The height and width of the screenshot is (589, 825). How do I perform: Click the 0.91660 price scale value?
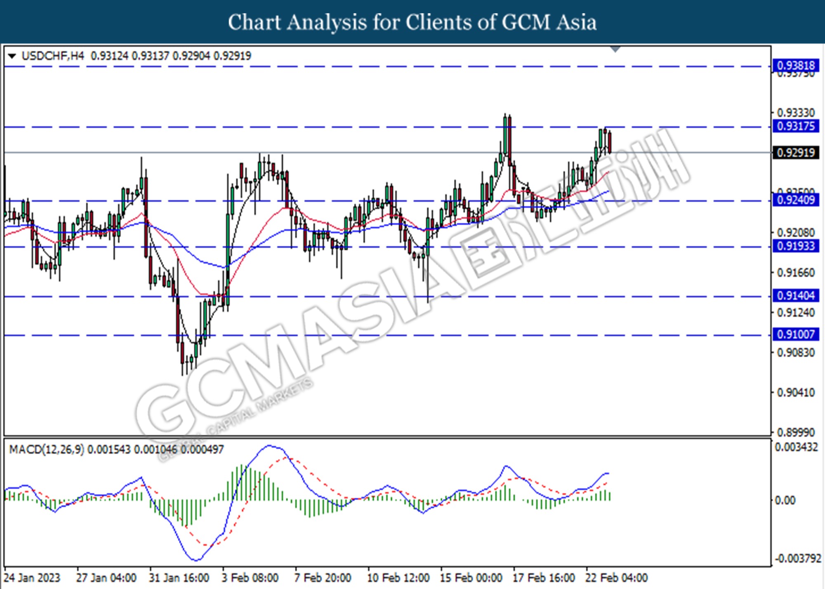[x=796, y=273]
